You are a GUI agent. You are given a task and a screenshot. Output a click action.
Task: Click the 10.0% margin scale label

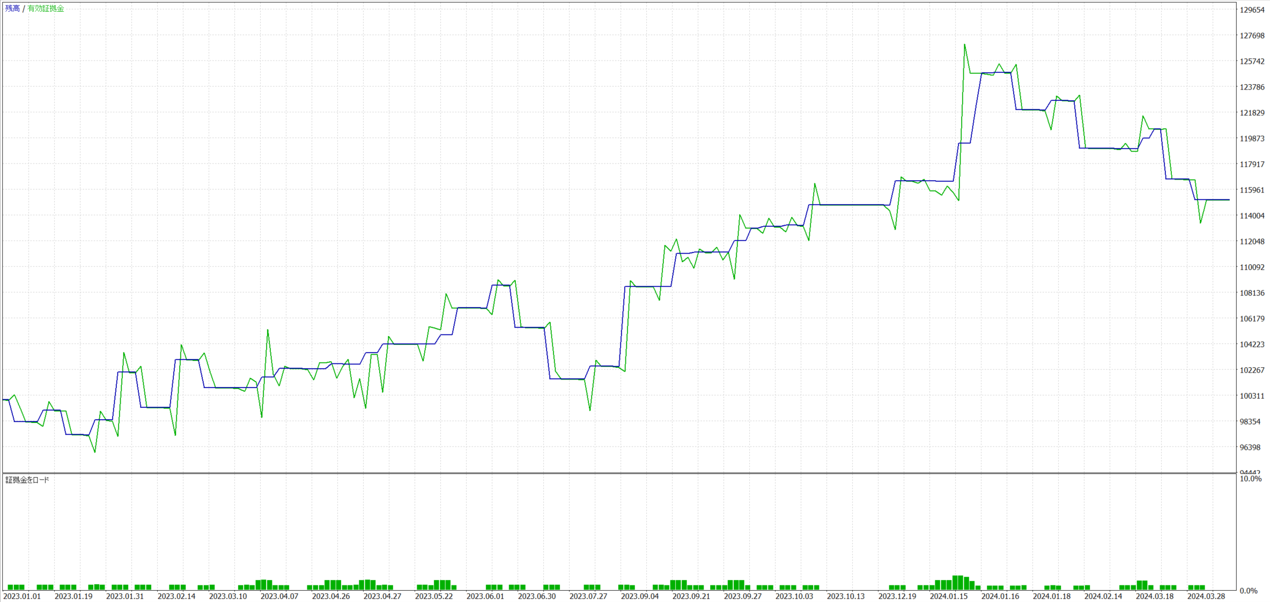tap(1251, 479)
